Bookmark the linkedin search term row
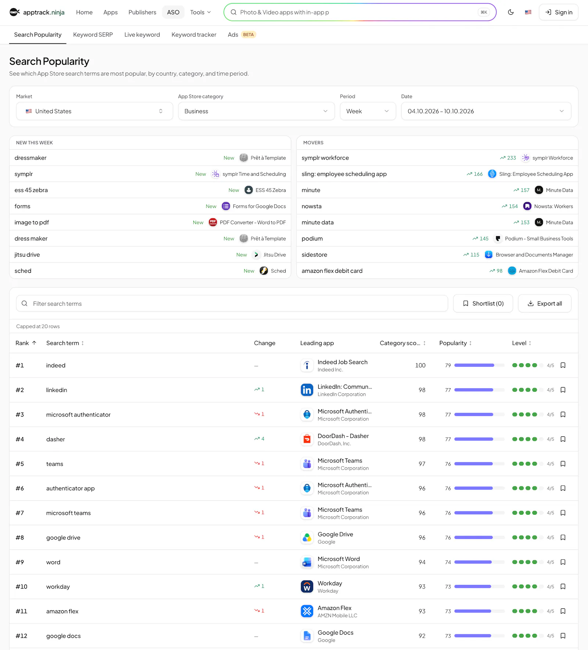 pos(563,390)
